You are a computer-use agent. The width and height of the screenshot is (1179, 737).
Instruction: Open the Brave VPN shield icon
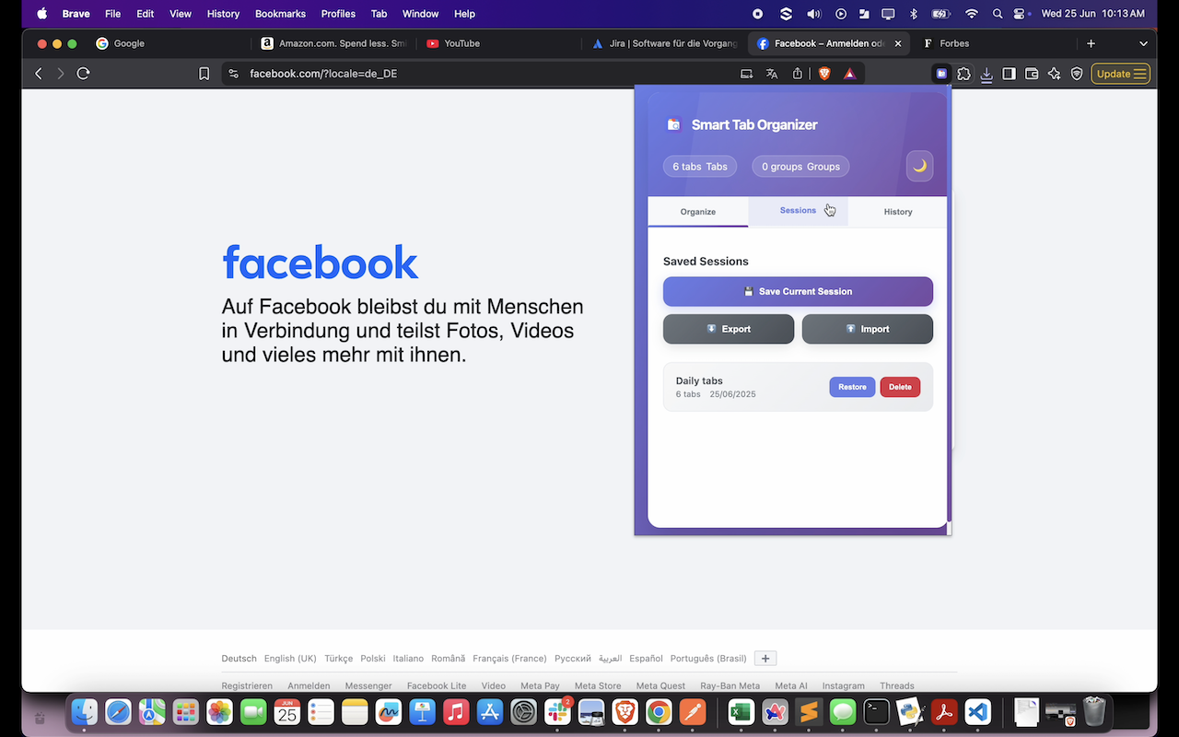(x=1077, y=74)
